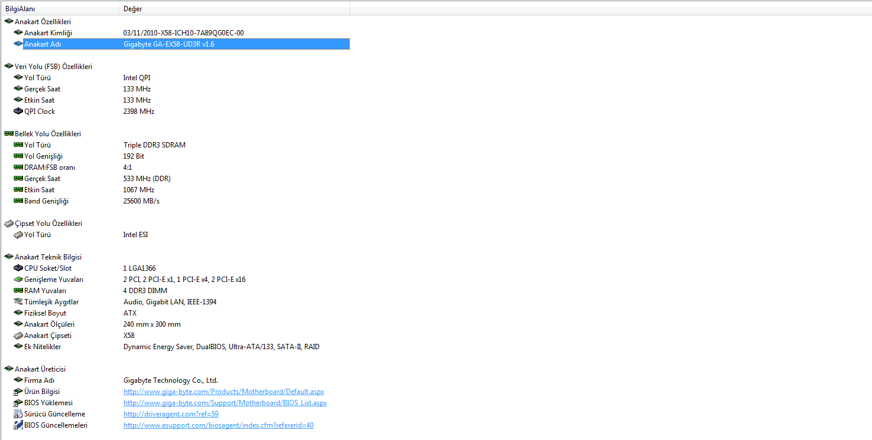The height and width of the screenshot is (440, 872).
Task: Select the Veri Yolu (FSB) Özellikleri heading text
Action: click(53, 67)
